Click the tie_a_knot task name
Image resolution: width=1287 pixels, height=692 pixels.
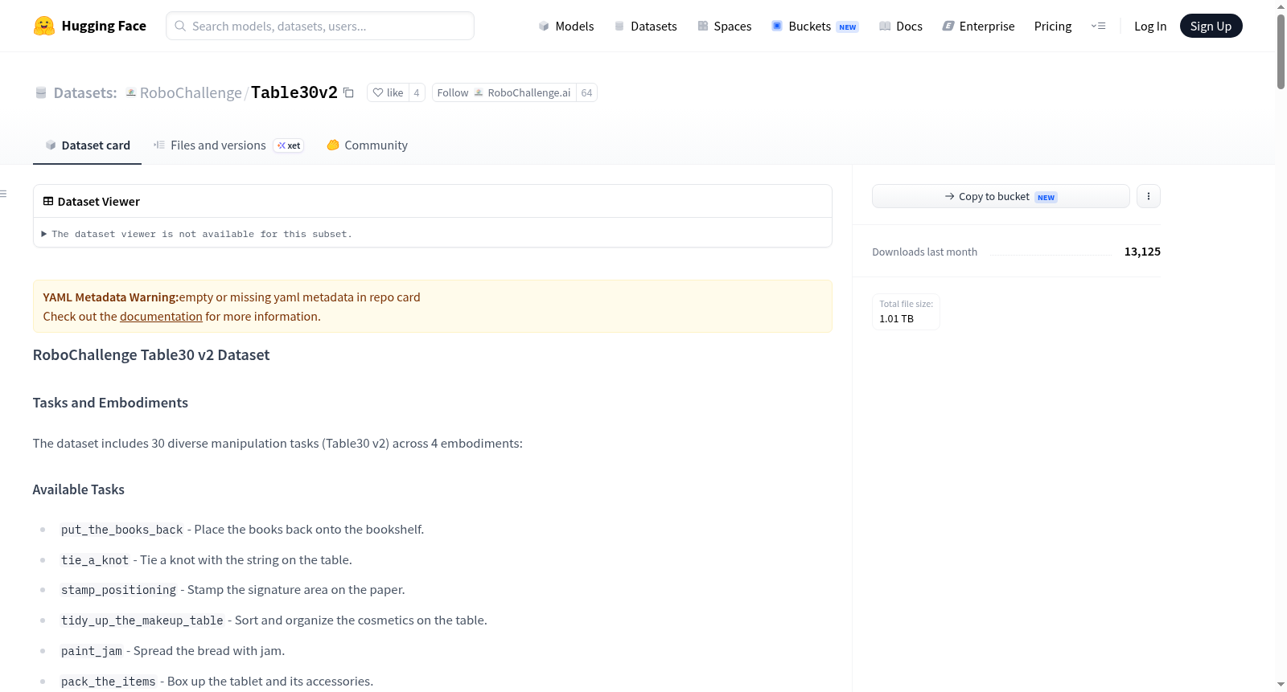[95, 560]
